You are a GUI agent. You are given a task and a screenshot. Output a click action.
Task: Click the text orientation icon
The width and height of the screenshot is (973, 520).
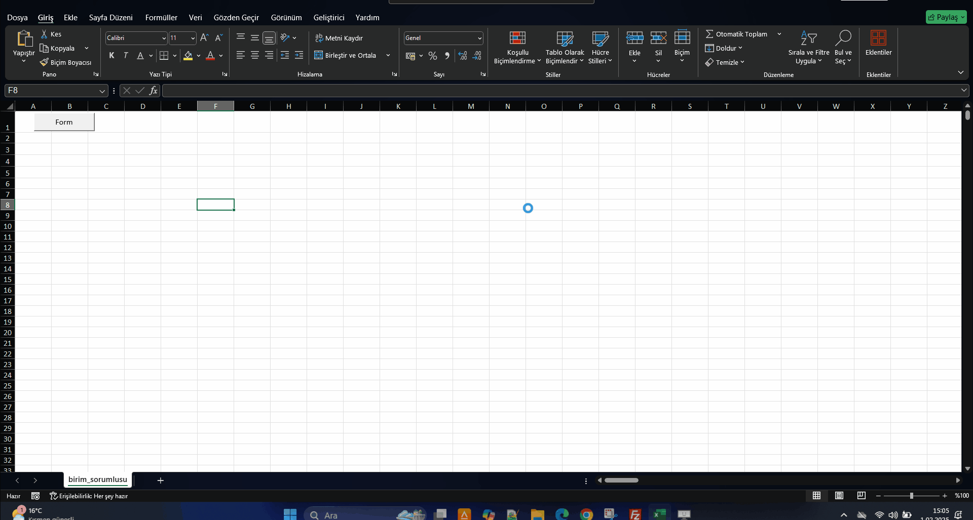click(285, 37)
